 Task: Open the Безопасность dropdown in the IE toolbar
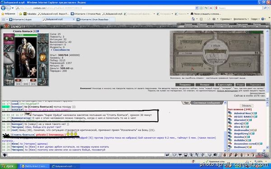pyautogui.click(x=241, y=19)
